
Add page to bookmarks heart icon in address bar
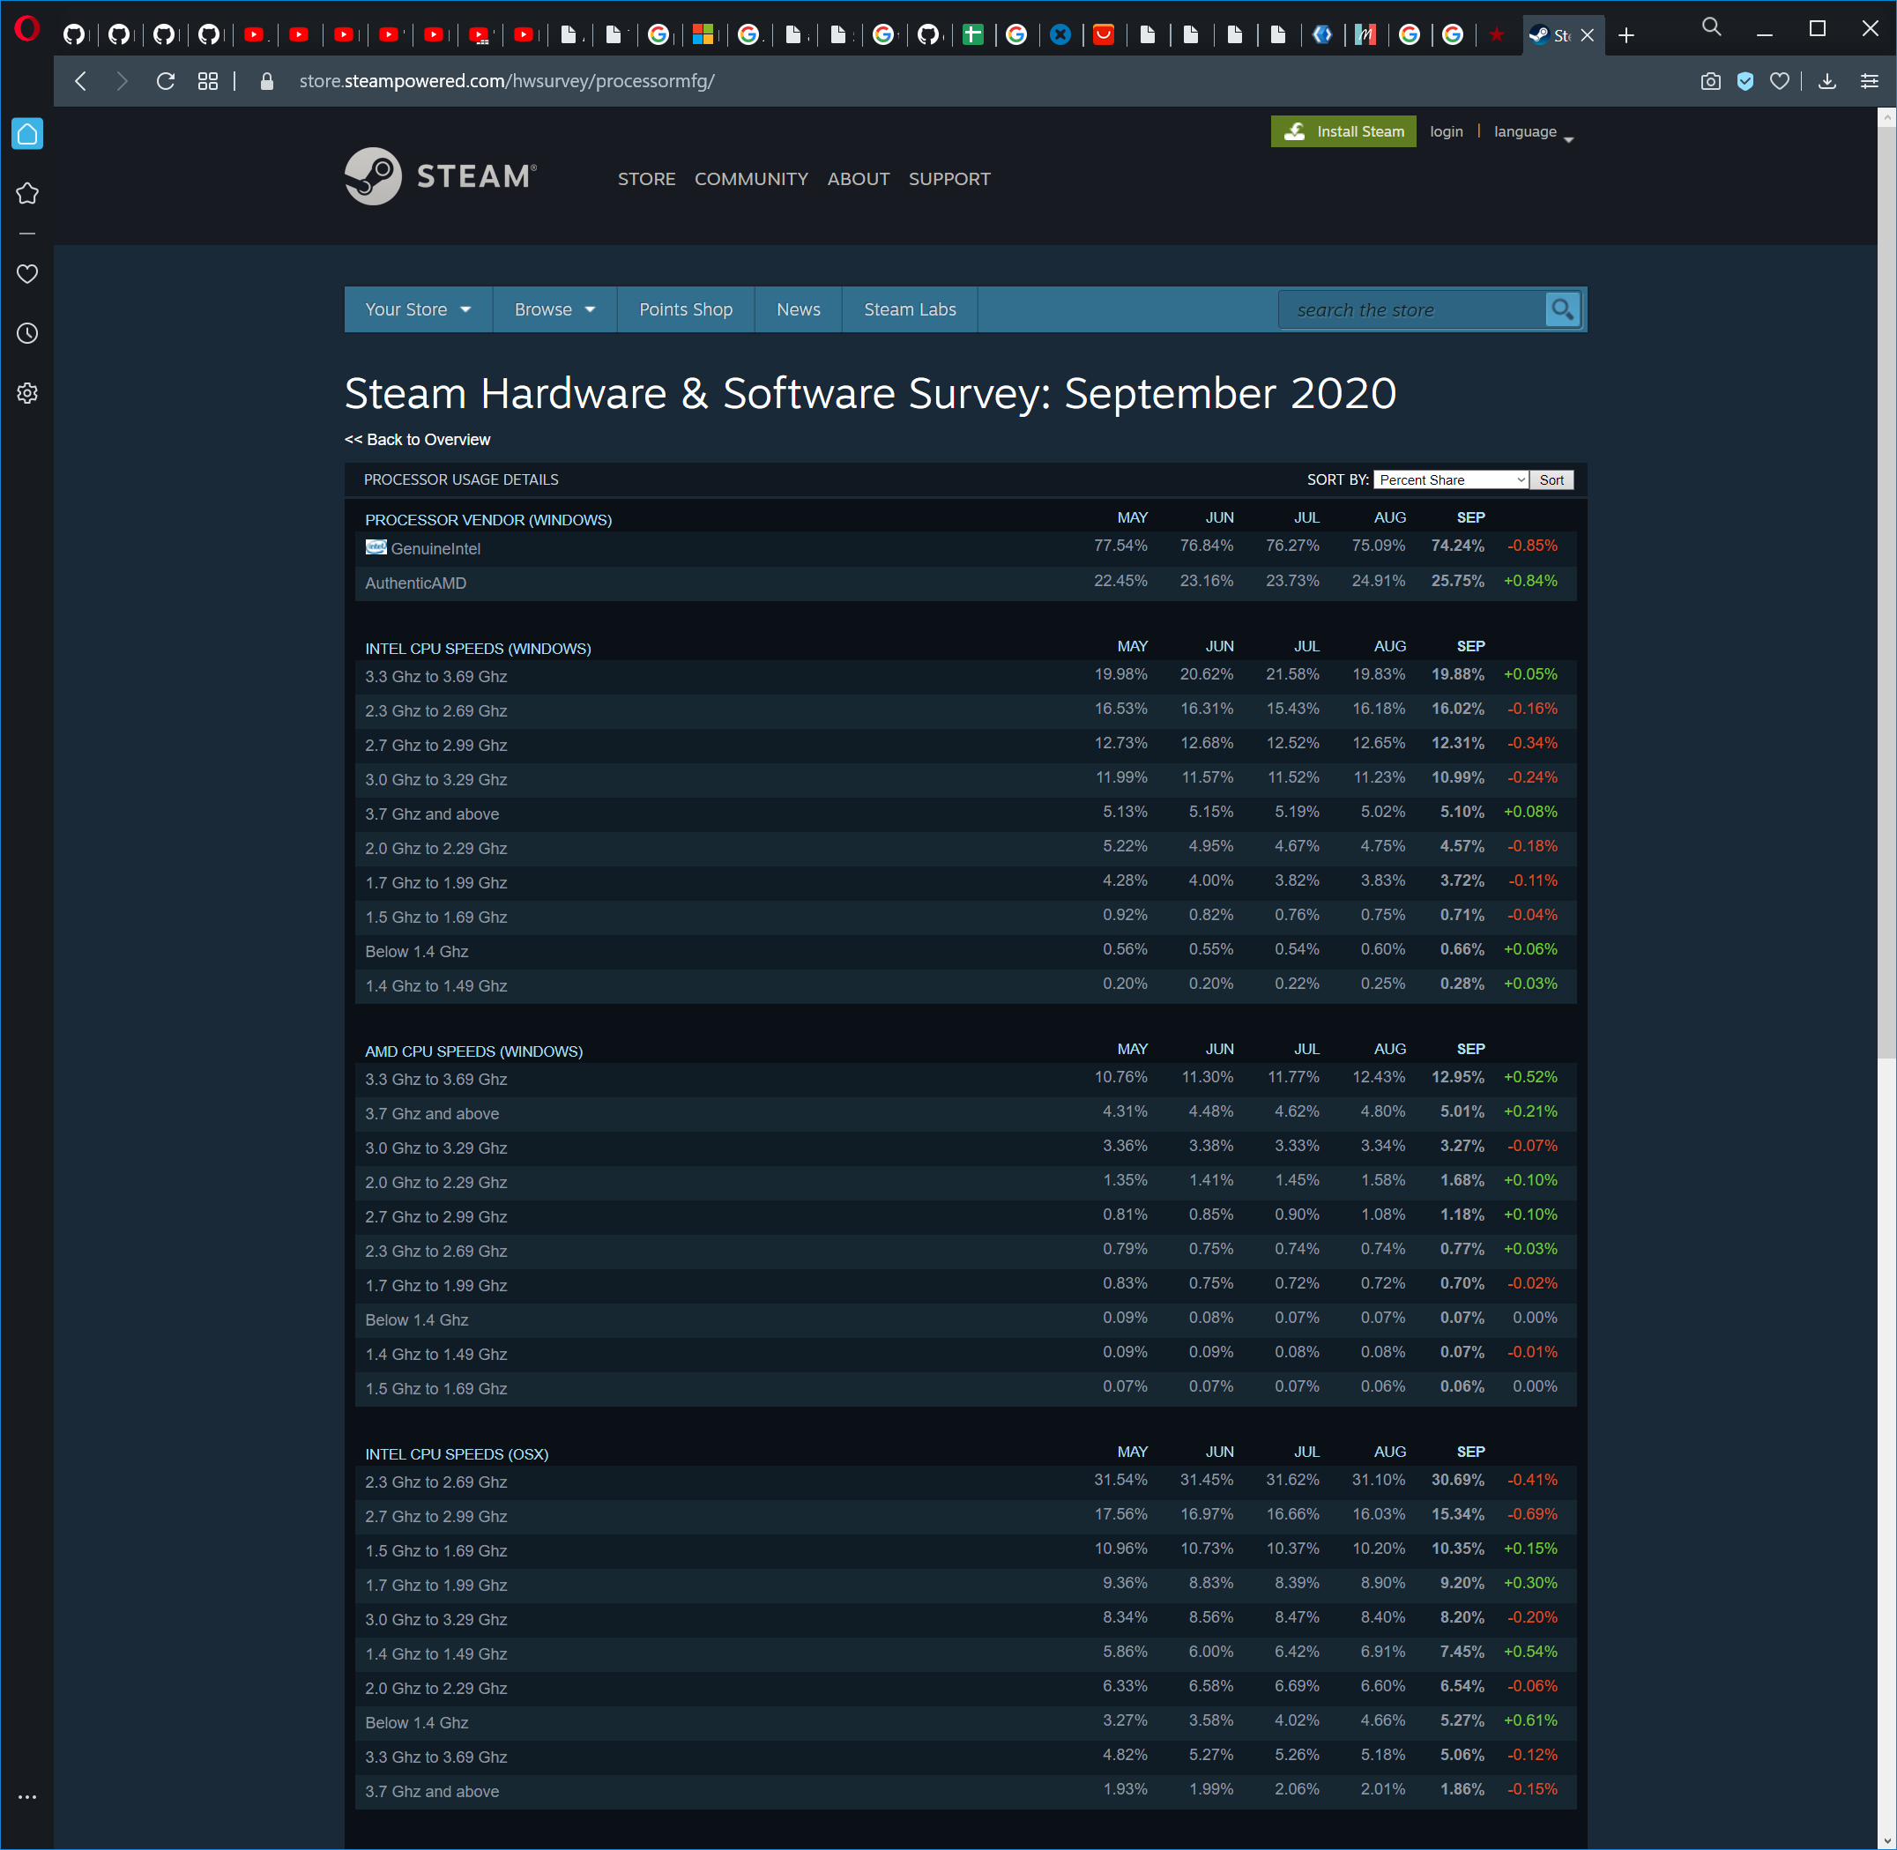click(x=1780, y=82)
